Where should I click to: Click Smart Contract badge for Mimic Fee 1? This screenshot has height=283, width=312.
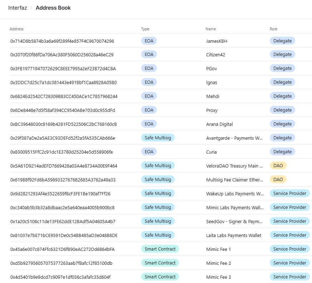coord(160,249)
